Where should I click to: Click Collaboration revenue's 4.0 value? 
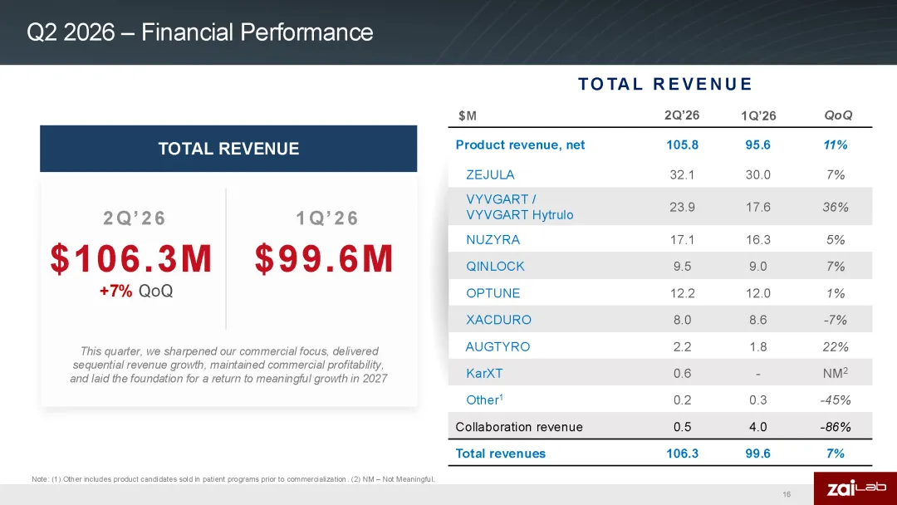[757, 427]
